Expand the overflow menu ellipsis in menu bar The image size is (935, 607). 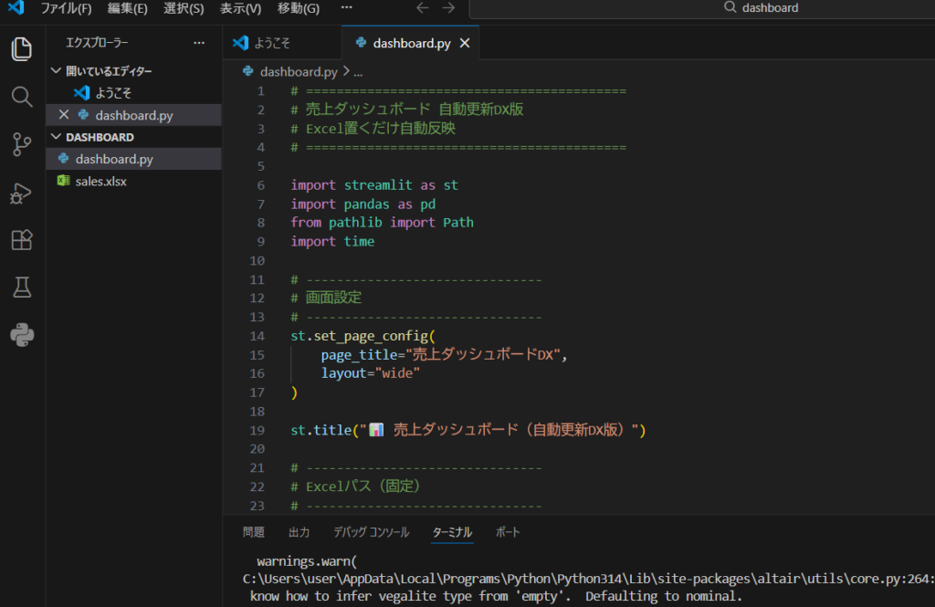(x=346, y=8)
